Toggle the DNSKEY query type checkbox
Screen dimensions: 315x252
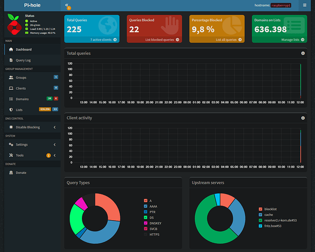pyautogui.click(x=146, y=223)
